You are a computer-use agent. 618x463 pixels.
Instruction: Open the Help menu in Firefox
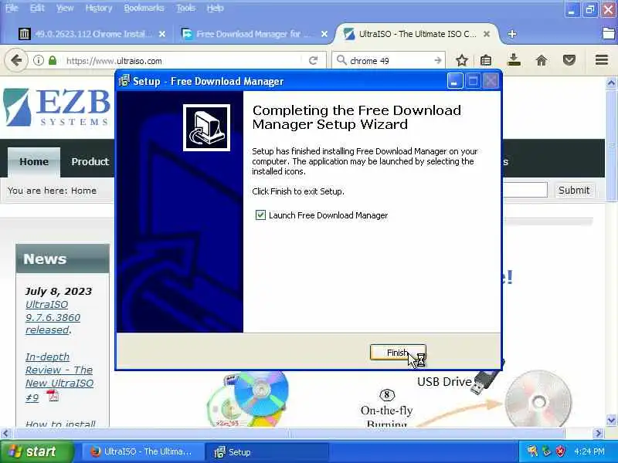click(216, 8)
